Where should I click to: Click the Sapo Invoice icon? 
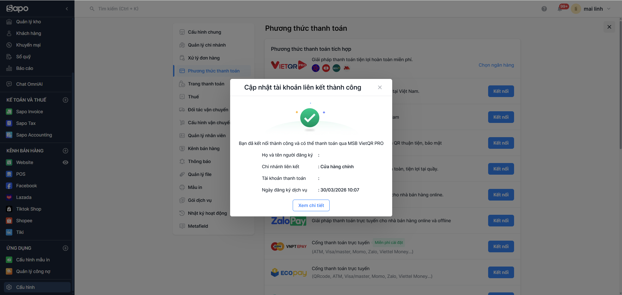(x=9, y=112)
